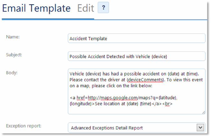Click the Body: field label
This screenshot has height=137, width=211.
pos(12,73)
